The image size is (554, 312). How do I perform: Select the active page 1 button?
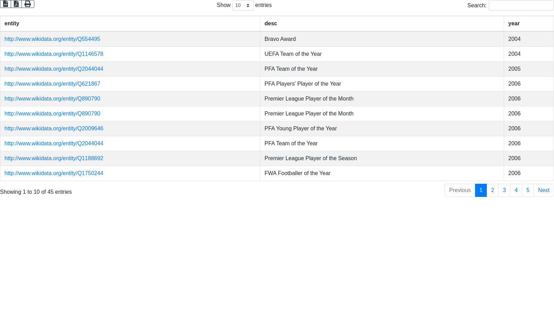pyautogui.click(x=481, y=190)
